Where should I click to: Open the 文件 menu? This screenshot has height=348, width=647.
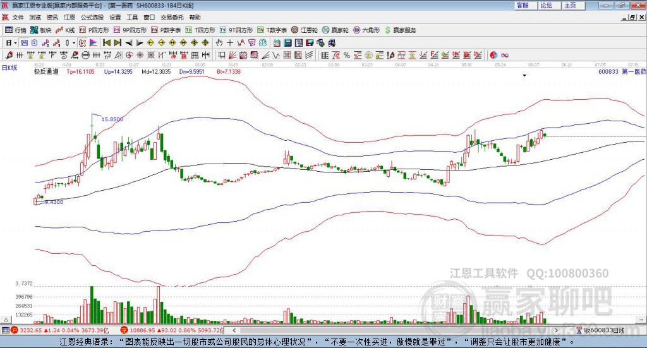click(18, 17)
